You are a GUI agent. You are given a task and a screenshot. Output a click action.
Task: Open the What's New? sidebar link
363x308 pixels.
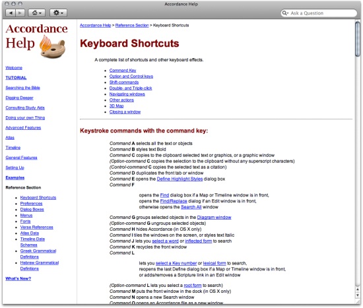(18, 278)
